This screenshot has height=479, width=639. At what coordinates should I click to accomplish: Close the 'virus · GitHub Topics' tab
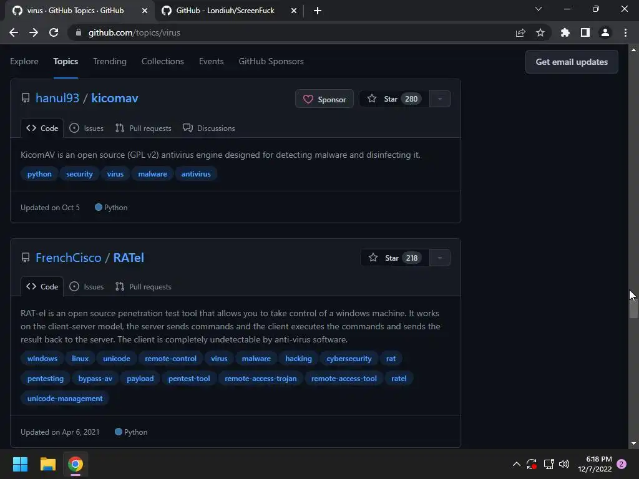pos(145,11)
